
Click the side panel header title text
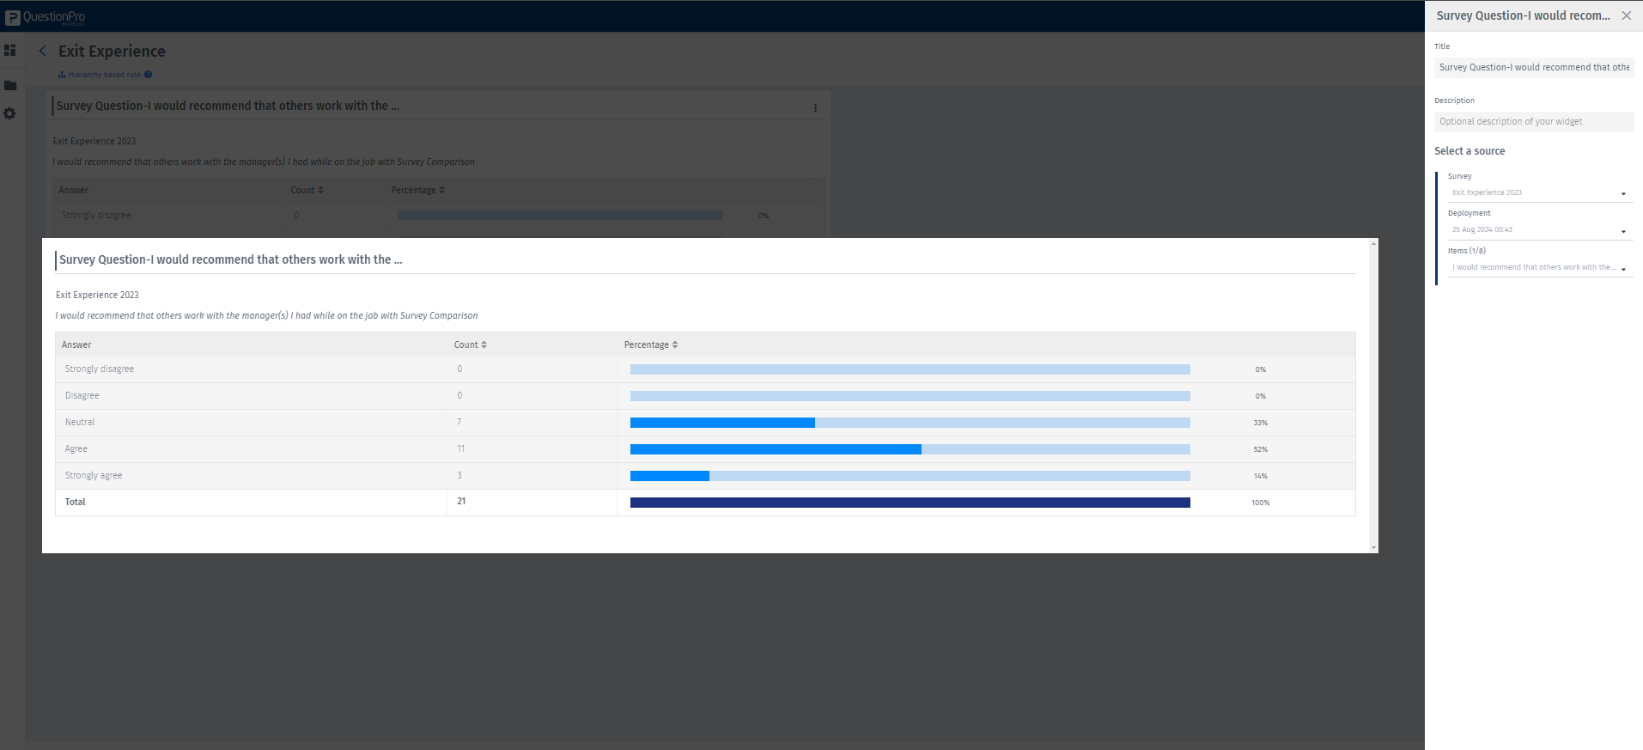[x=1524, y=15]
